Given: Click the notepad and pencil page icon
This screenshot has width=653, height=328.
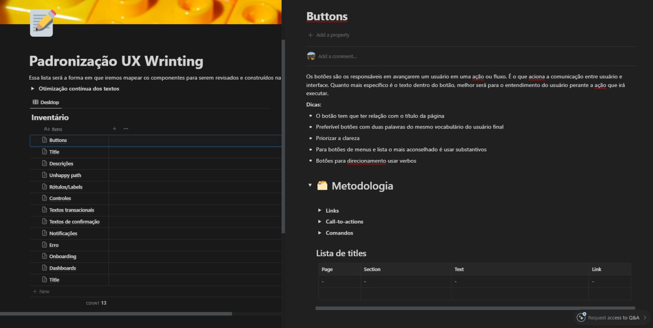Looking at the screenshot, I should [x=42, y=24].
